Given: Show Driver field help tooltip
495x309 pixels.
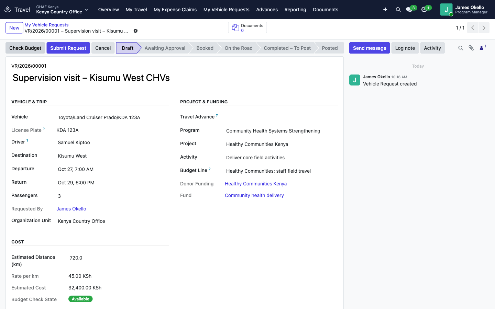Looking at the screenshot, I should pyautogui.click(x=27, y=141).
